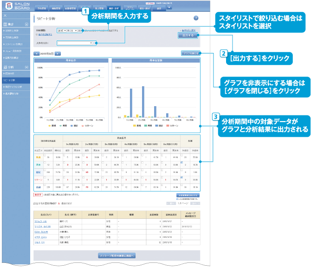This screenshot has width=311, height=268.
Task: Tick 新規 row 1ヶ月後 checkbox
Action: (x=64, y=155)
